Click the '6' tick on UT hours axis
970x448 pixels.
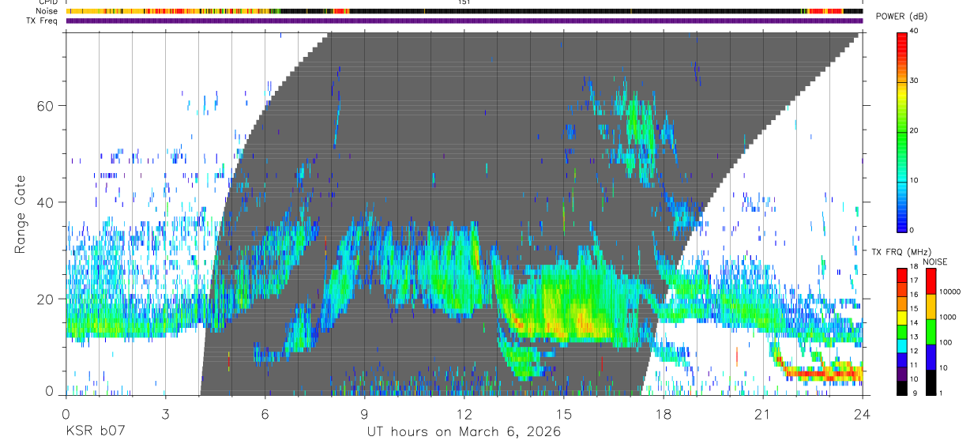(265, 413)
